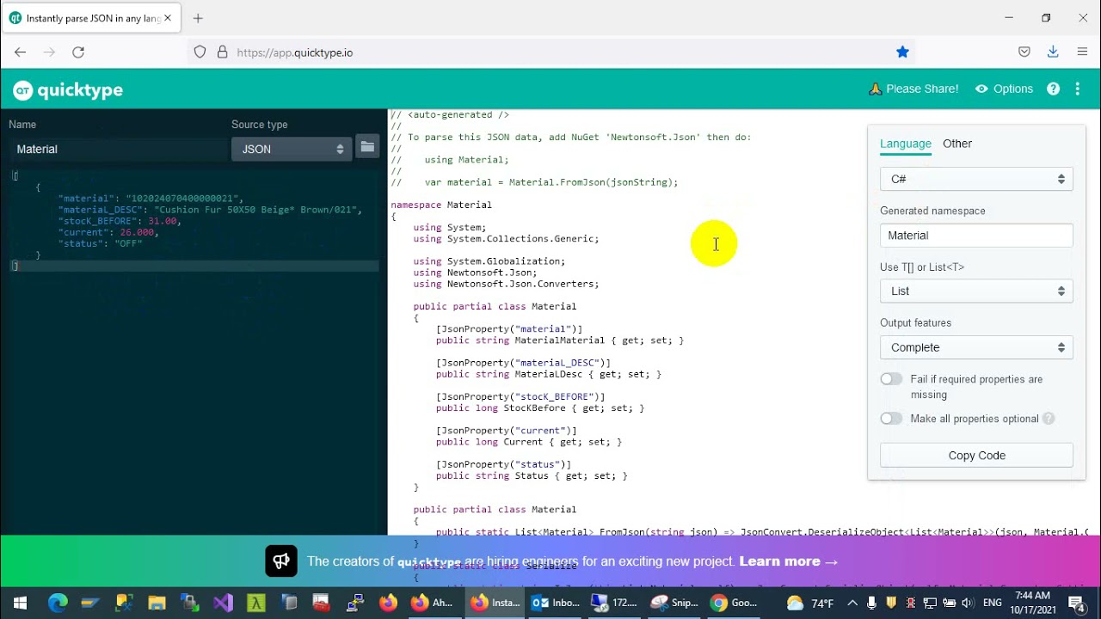This screenshot has width=1101, height=619.
Task: Open the Options panel button
Action: (x=1004, y=89)
